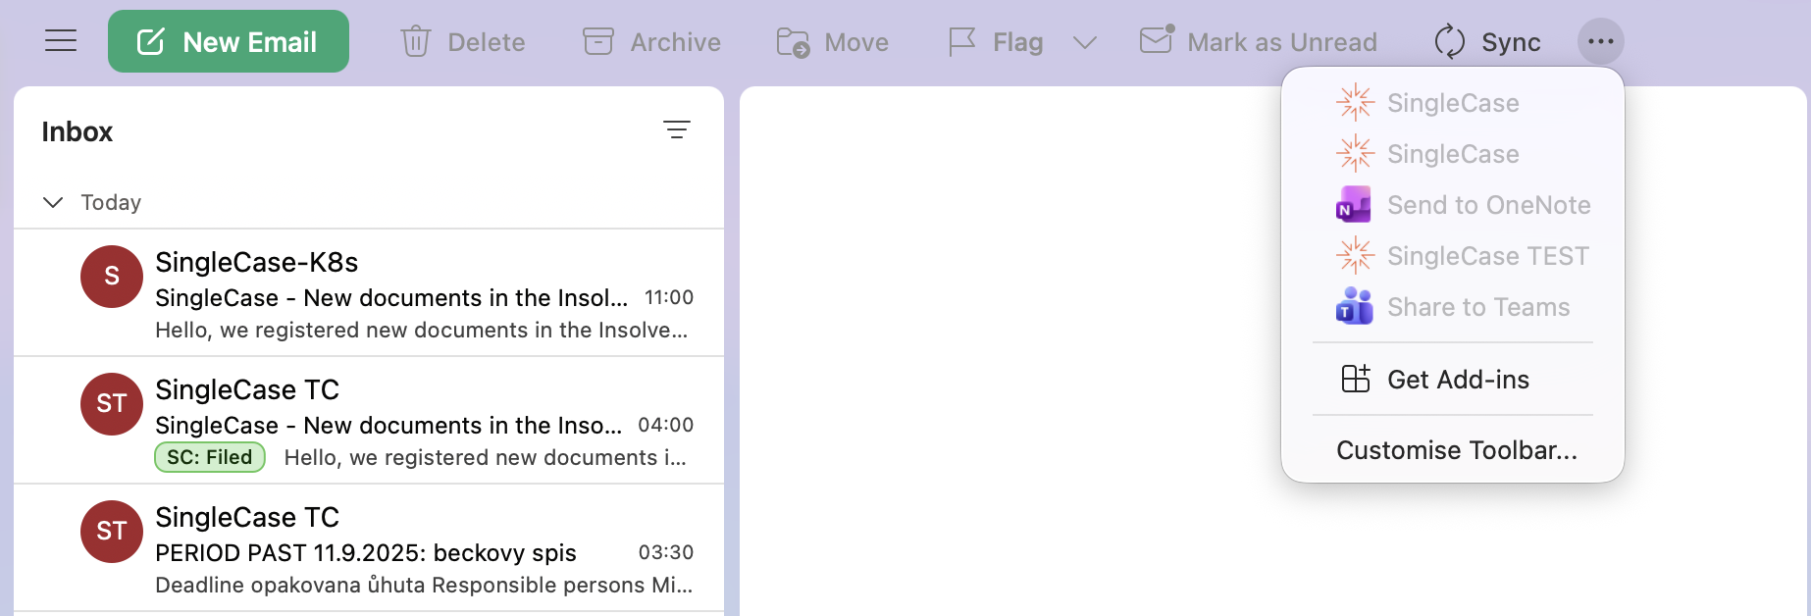
Task: Click the Delete button label
Action: tap(487, 42)
